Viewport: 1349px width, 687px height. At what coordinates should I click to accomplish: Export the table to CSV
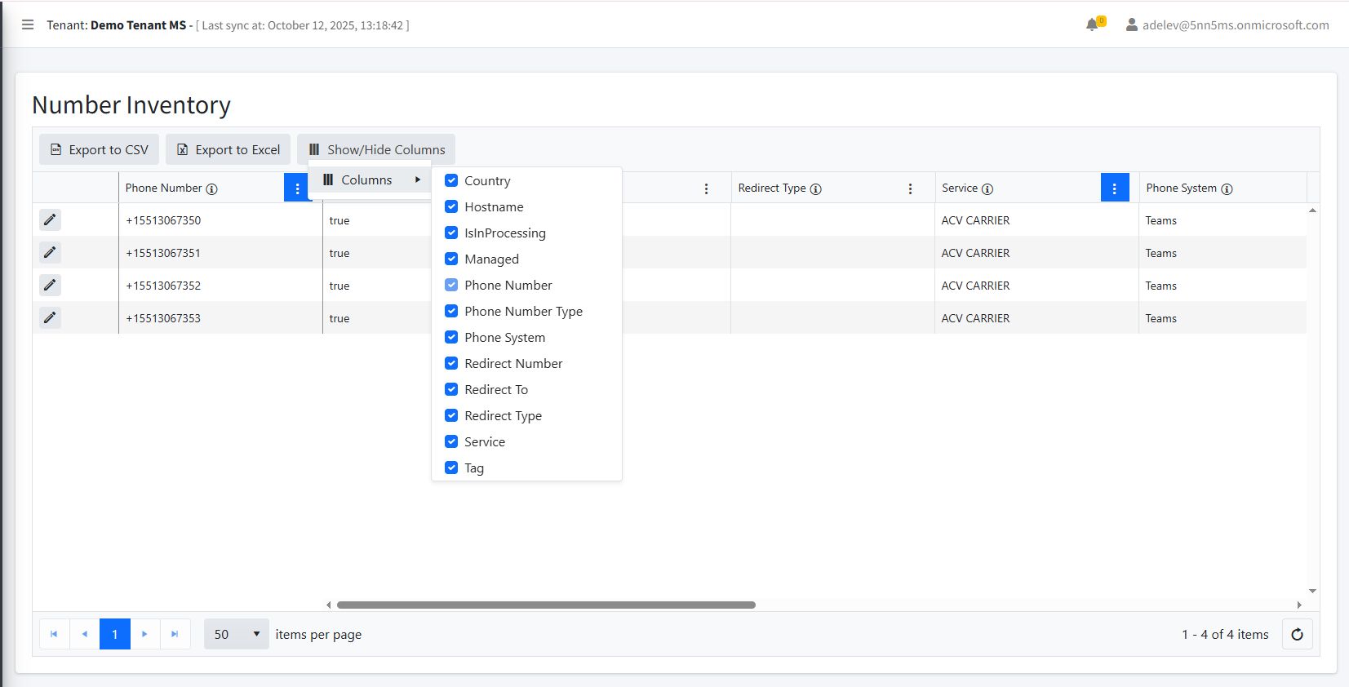[100, 149]
